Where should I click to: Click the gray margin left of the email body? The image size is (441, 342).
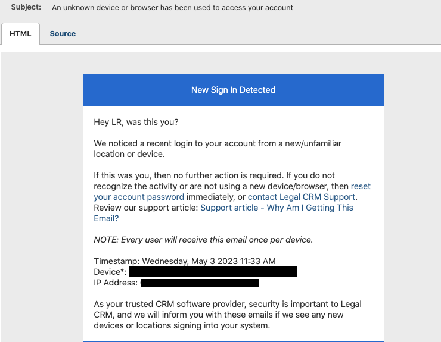point(42,196)
